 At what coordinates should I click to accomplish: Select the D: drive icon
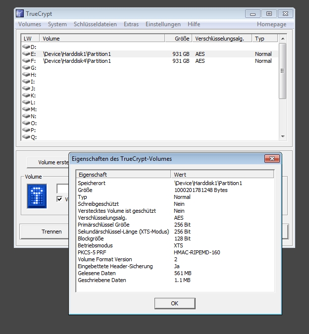click(x=26, y=47)
